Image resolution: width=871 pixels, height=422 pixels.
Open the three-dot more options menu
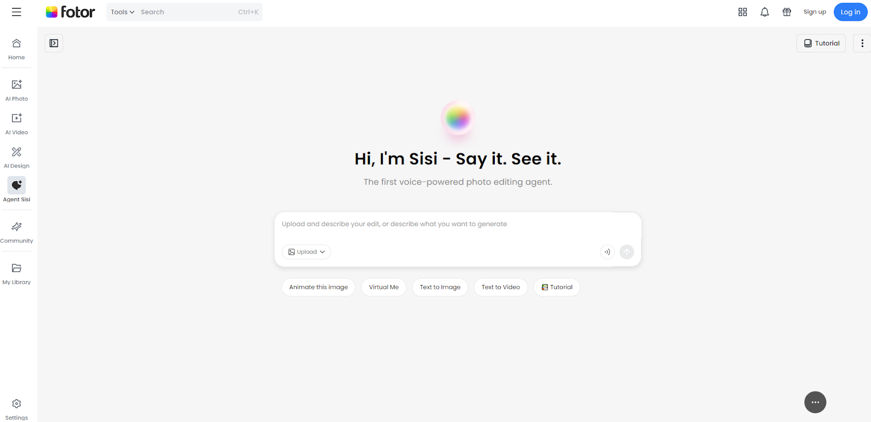(x=862, y=43)
